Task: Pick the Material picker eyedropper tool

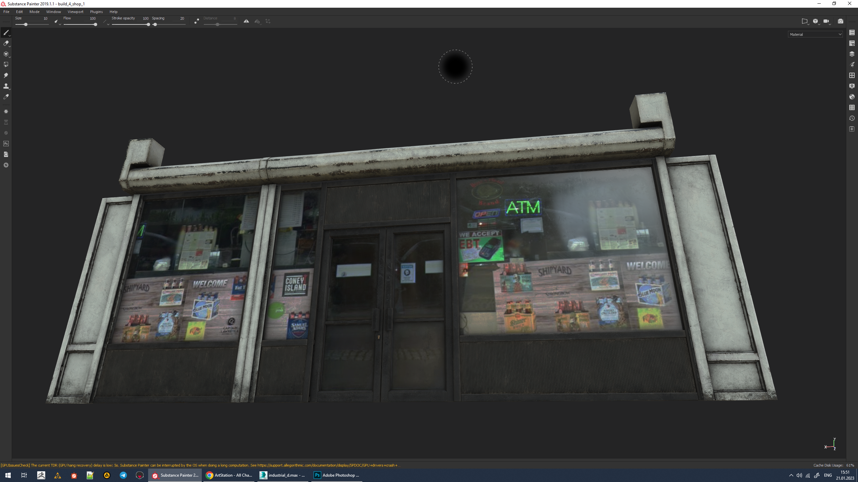Action: tap(6, 97)
